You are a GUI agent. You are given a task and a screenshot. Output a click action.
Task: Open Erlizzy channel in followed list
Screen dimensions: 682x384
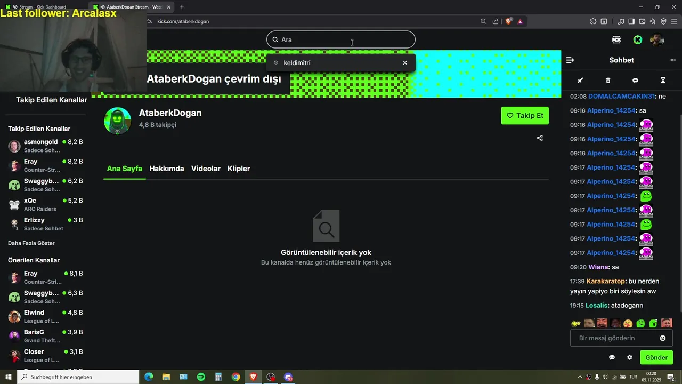tap(46, 224)
